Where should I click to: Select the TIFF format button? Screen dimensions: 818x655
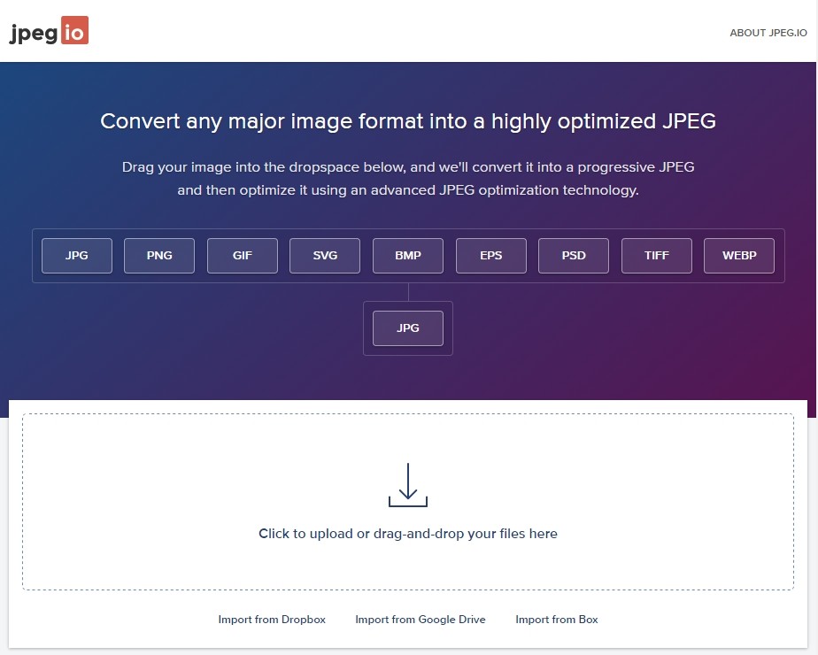656,256
